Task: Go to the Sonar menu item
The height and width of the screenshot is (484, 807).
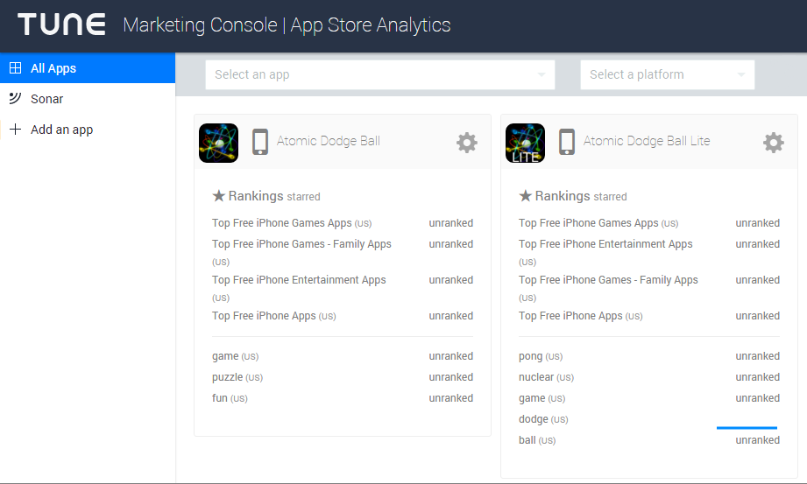Action: click(47, 99)
